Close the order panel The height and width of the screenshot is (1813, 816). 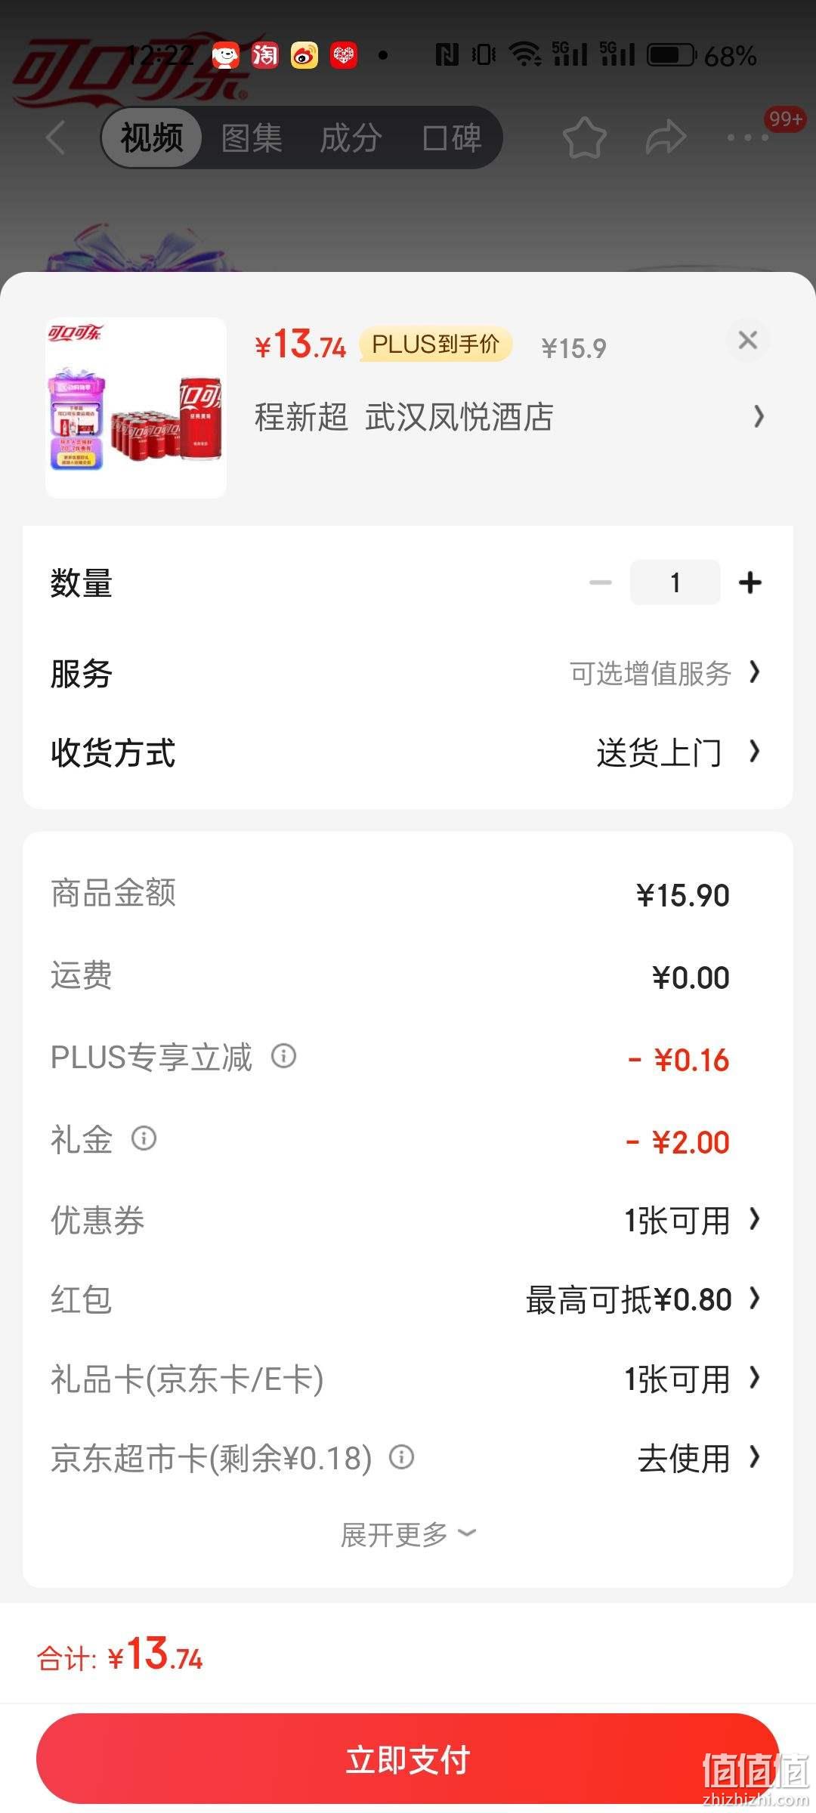tap(748, 340)
